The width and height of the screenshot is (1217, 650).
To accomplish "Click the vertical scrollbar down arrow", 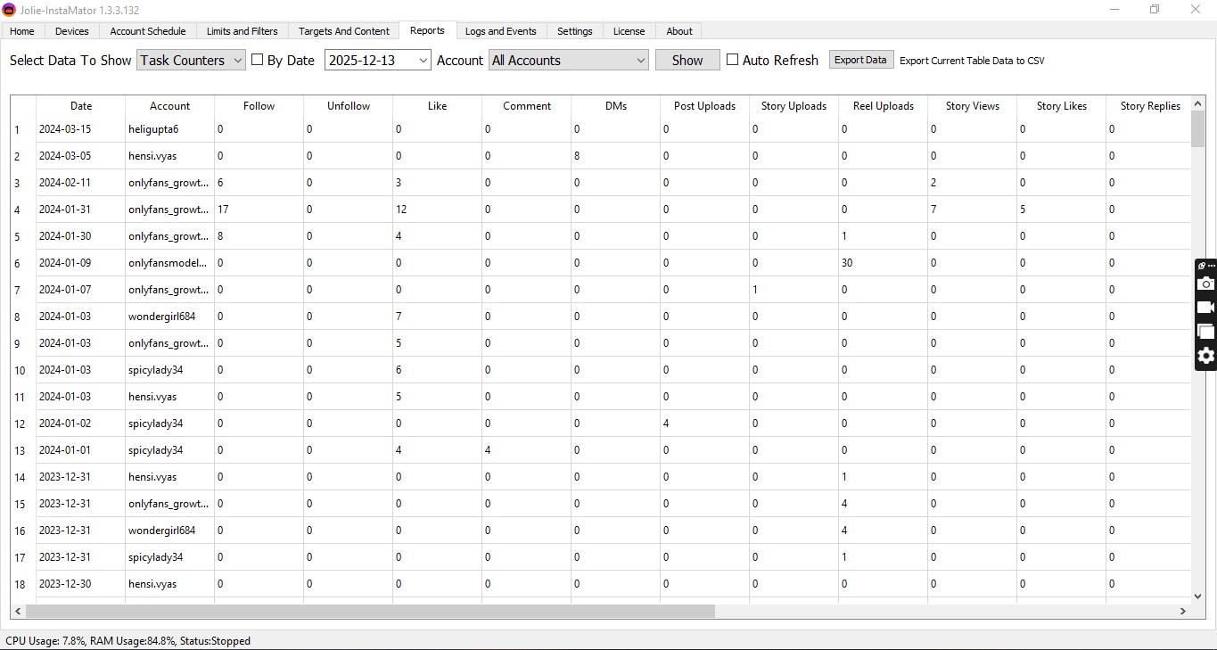I will [1197, 596].
